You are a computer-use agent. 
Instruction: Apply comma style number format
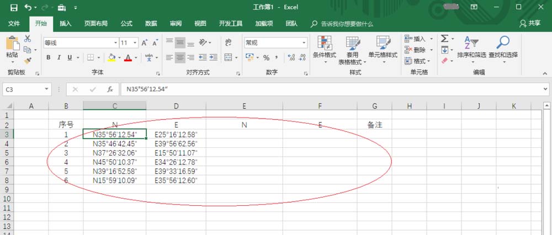click(277, 58)
